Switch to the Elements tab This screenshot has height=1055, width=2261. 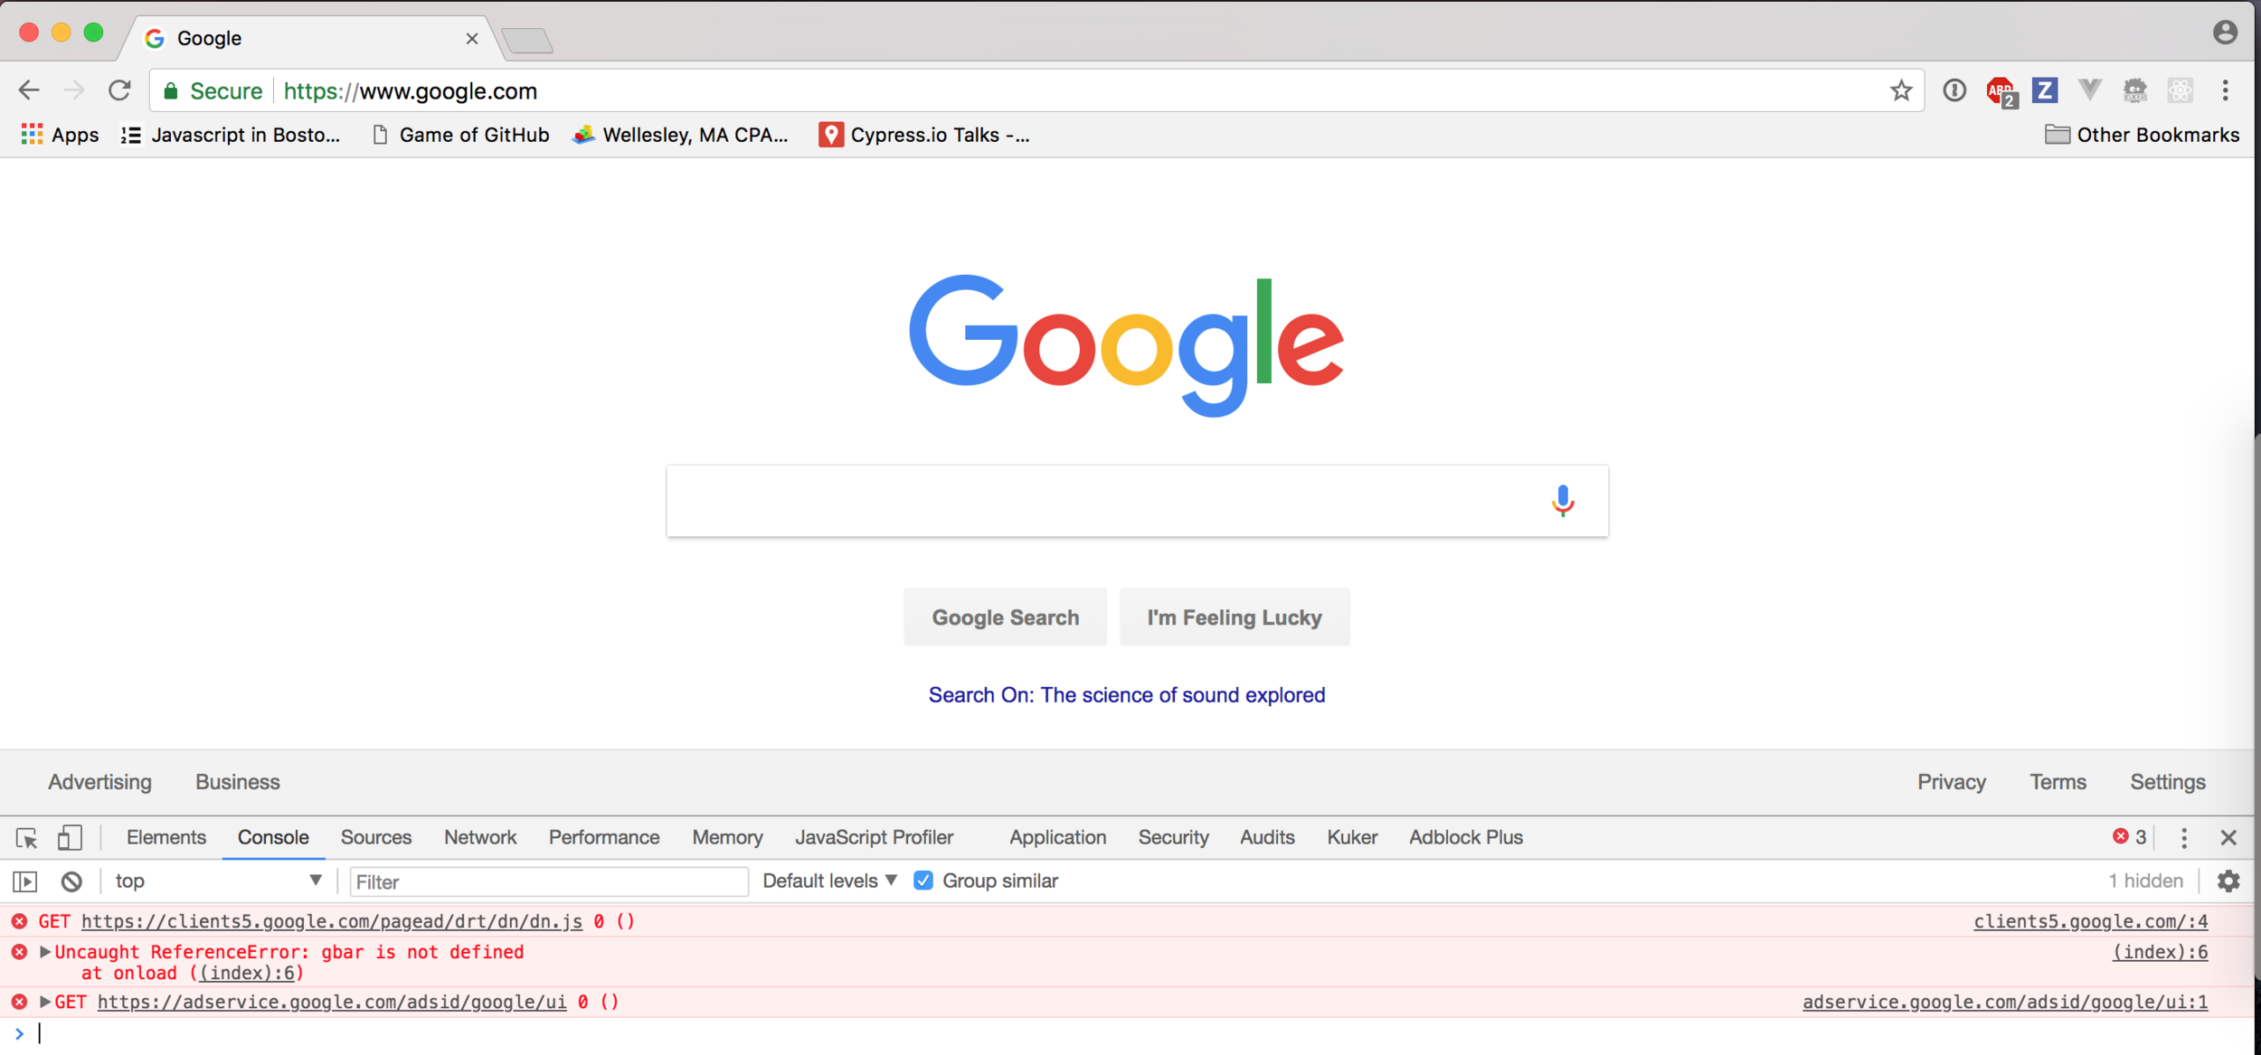[166, 838]
